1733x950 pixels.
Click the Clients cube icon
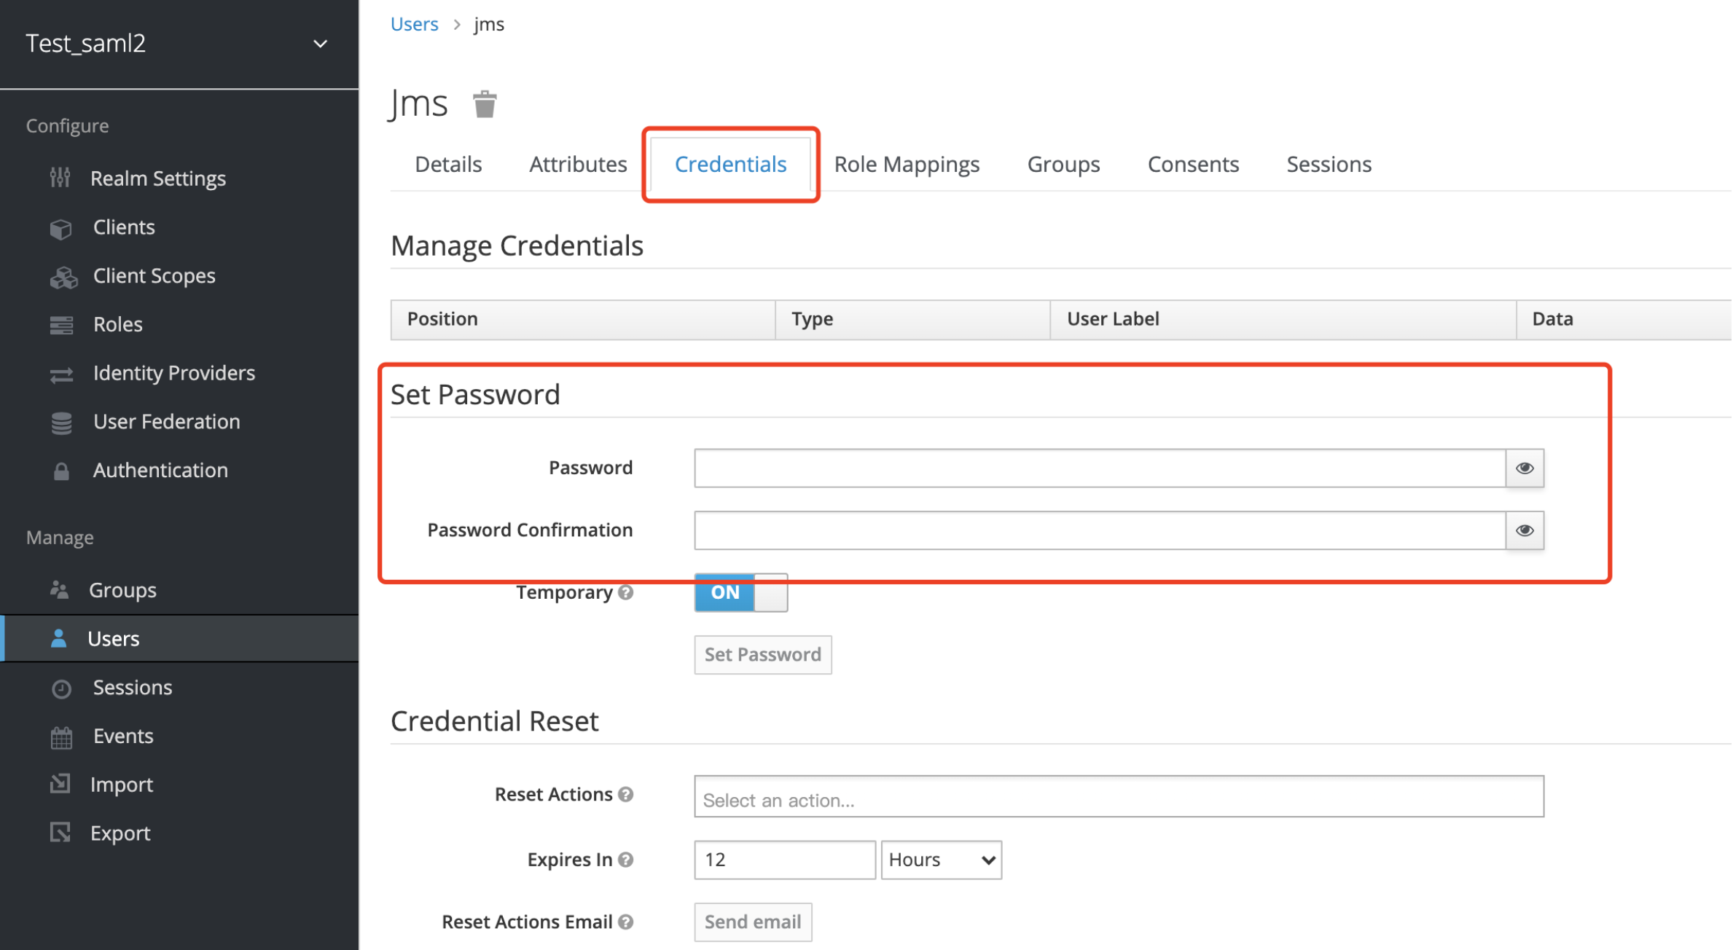pyautogui.click(x=61, y=228)
